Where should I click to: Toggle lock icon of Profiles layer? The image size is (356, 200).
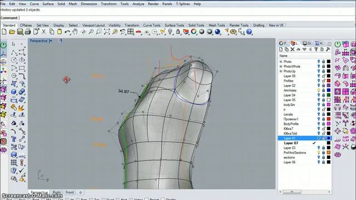coord(324,81)
